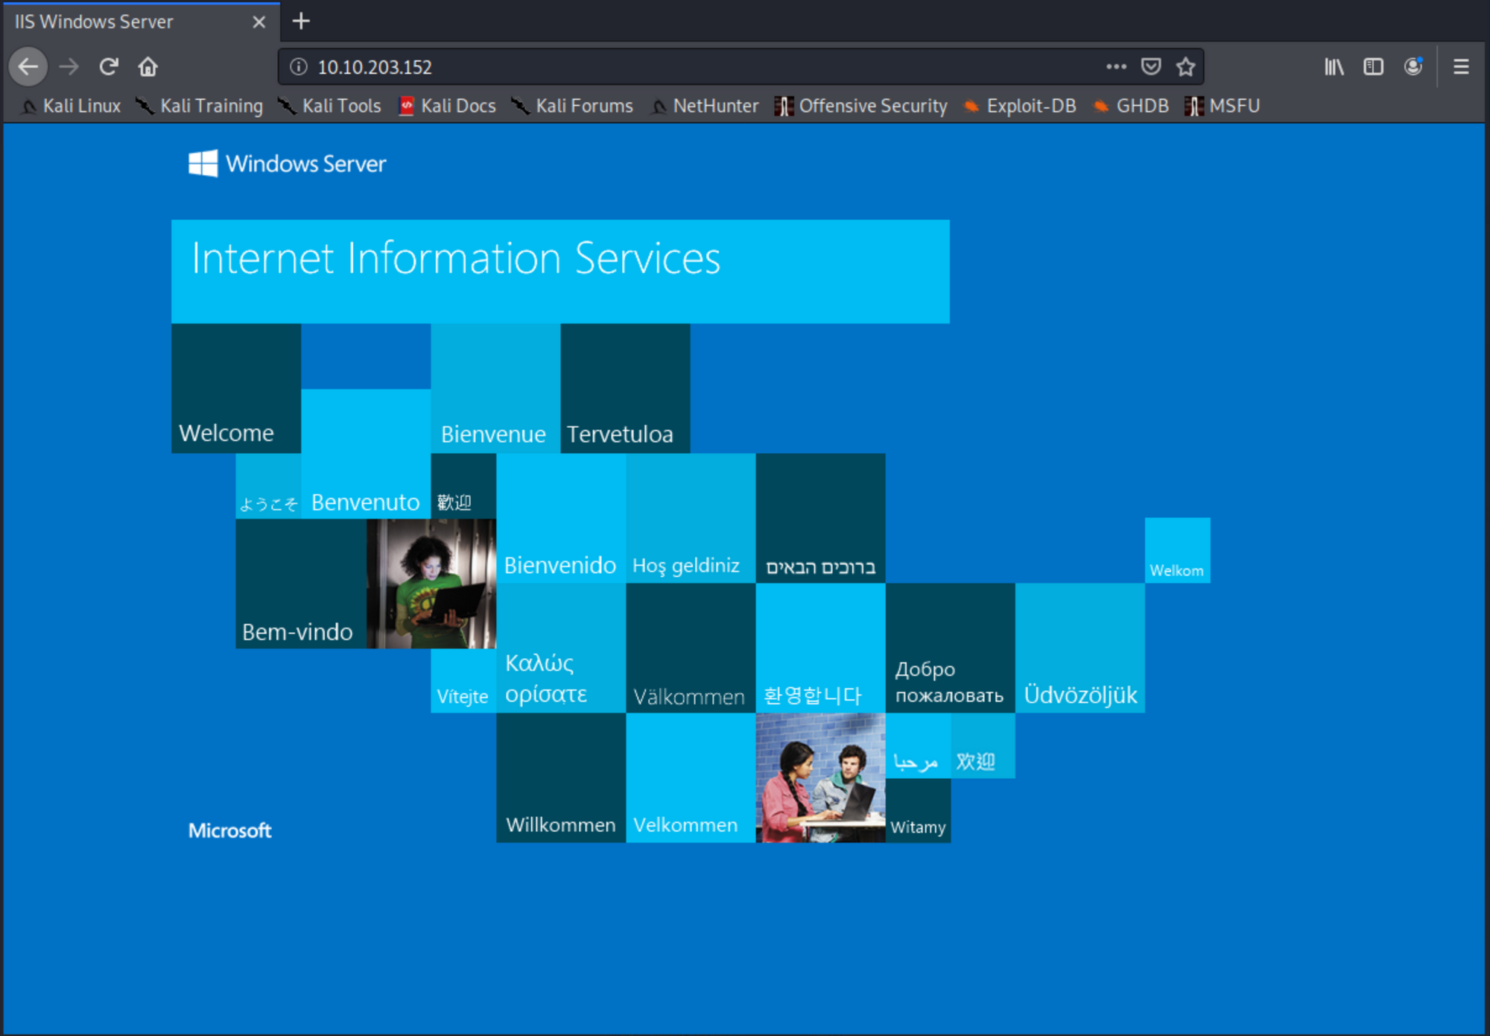Reload the current page

coord(109,67)
